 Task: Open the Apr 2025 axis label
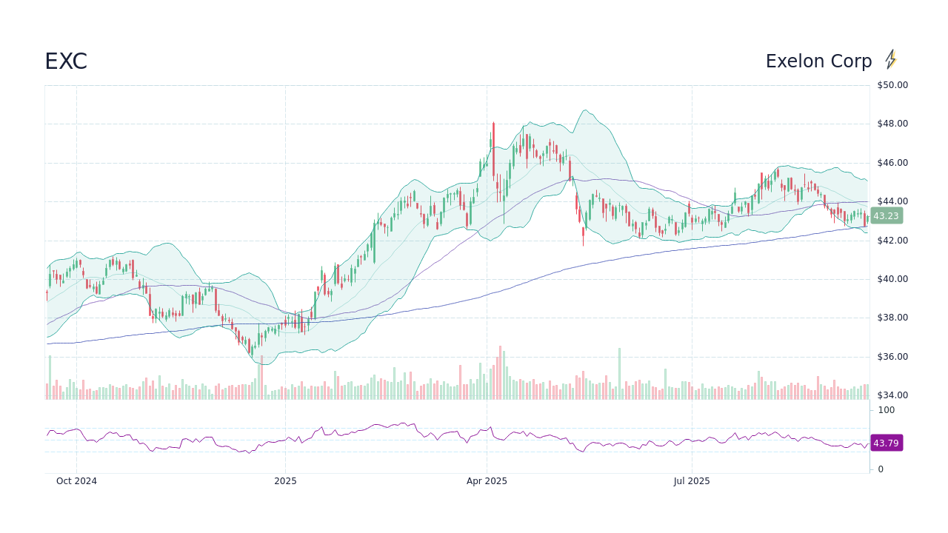click(487, 481)
